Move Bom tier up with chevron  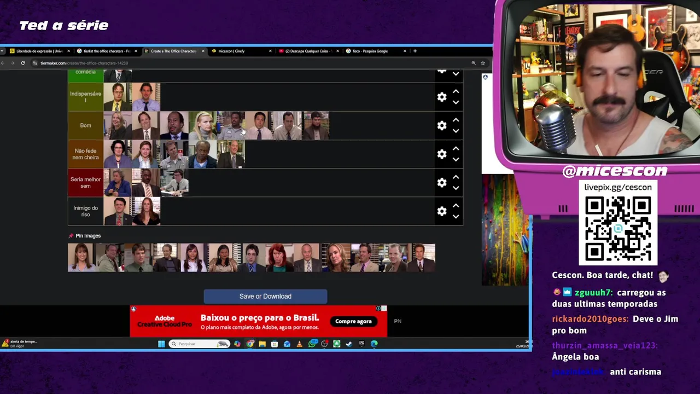pos(456,120)
